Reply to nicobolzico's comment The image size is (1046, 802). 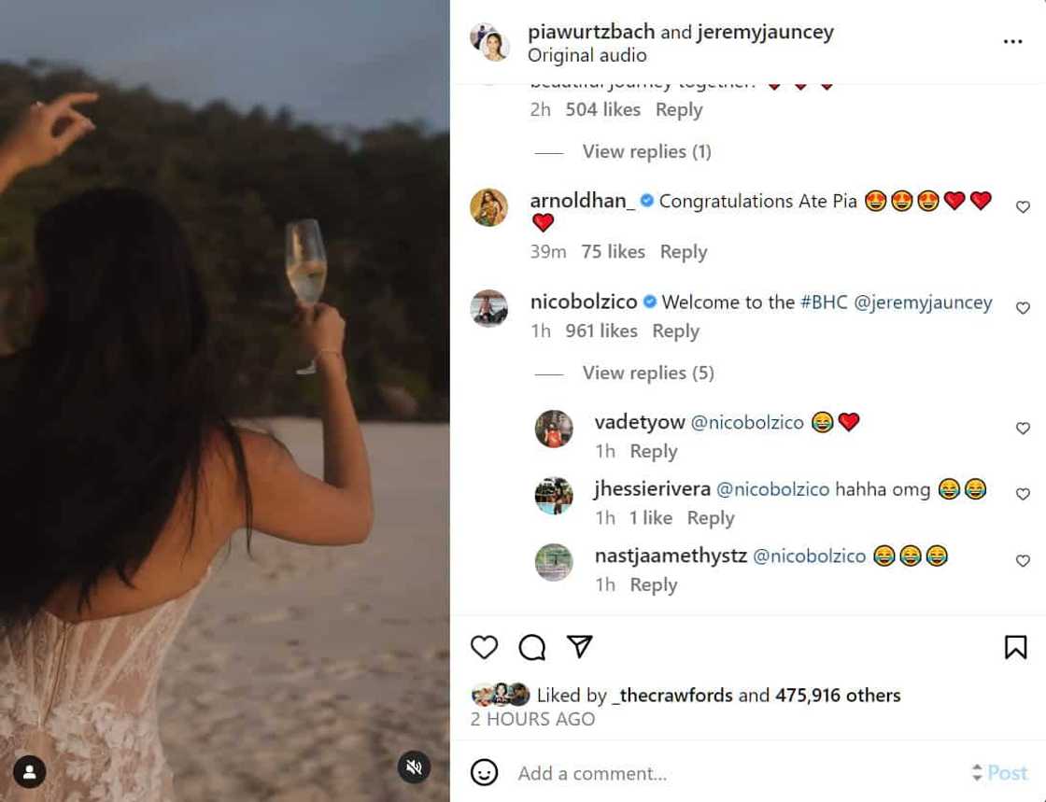(x=675, y=331)
